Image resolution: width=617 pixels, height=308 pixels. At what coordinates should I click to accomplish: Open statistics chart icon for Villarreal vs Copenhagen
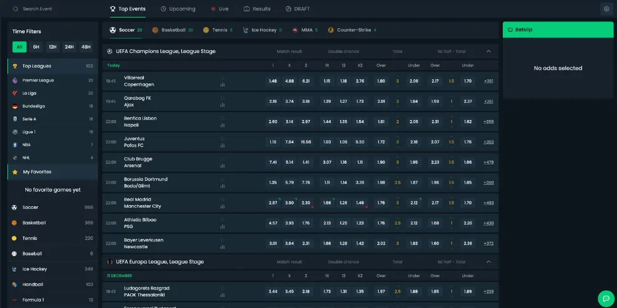(222, 85)
